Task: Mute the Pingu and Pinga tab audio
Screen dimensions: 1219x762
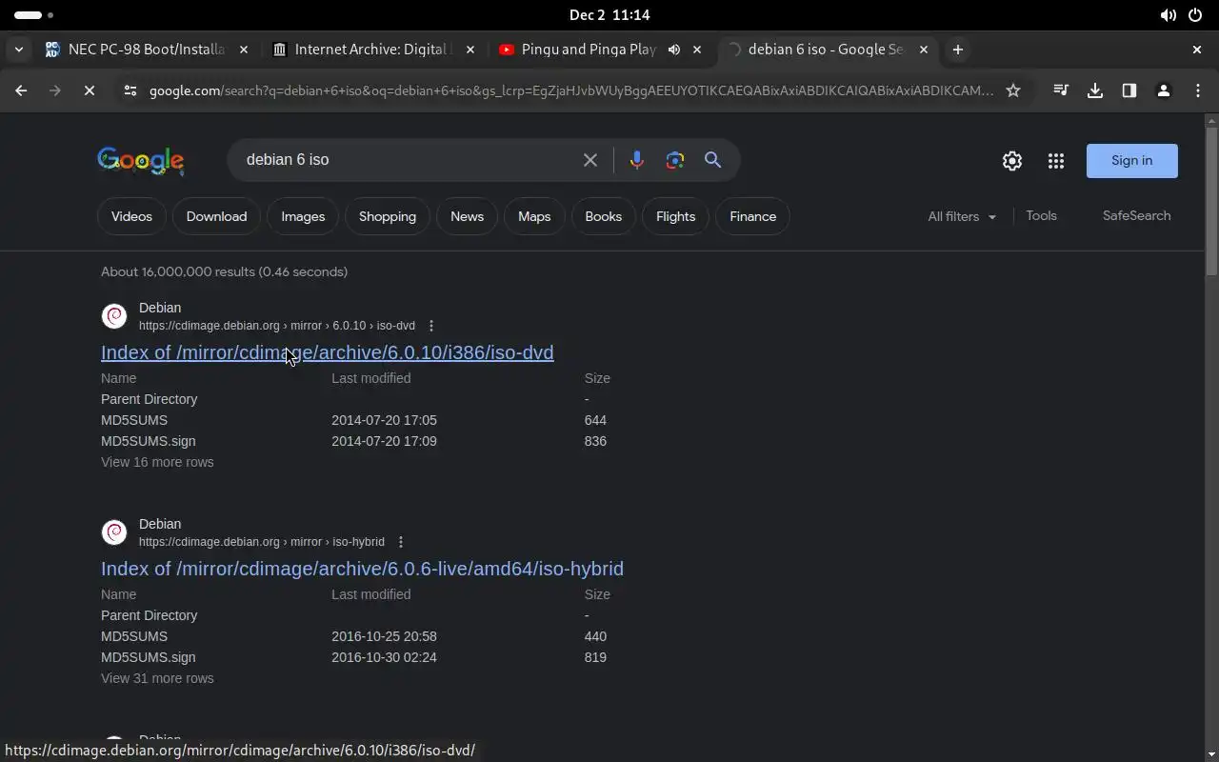Action: 674,50
